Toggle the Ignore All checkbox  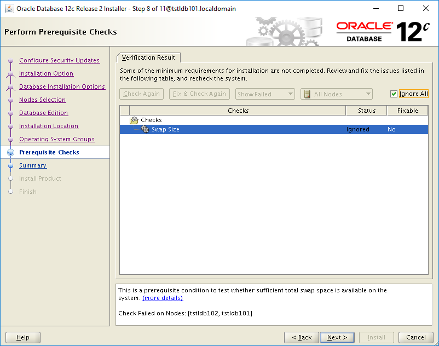coord(394,94)
